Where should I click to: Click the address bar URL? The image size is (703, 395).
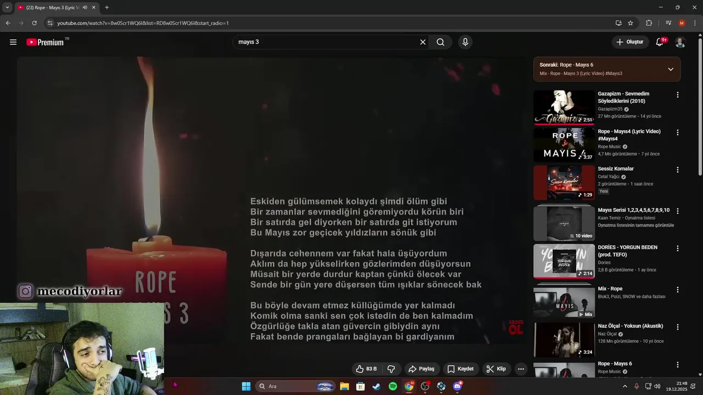[x=143, y=23]
